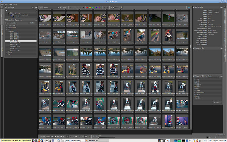Click the Catalogs search field
The image size is (227, 142).
click(21, 11)
